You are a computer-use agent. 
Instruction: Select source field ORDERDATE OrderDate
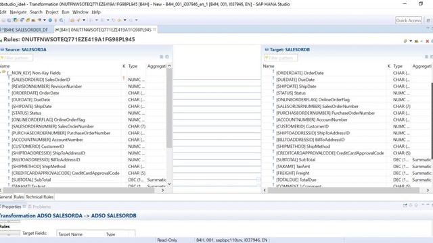35,93
